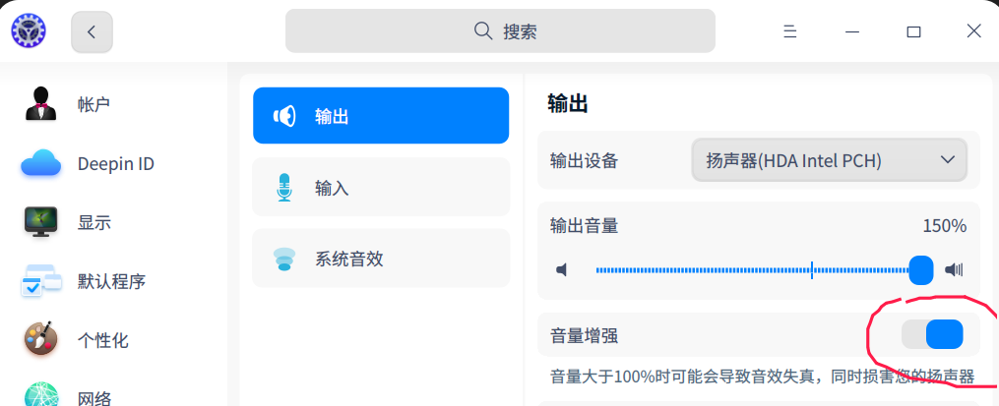Click the back arrow button
Screen dimensions: 999x406
coord(92,31)
